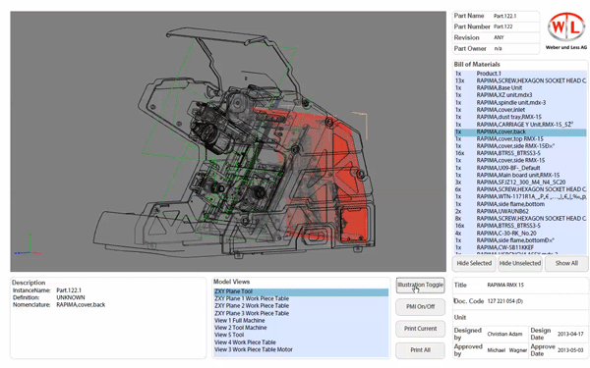Click the Approve Date value 2013-05-03
The width and height of the screenshot is (590, 368).
(570, 350)
